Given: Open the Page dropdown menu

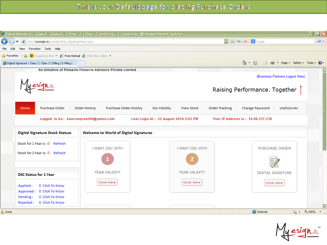Looking at the screenshot, I should [285, 63].
